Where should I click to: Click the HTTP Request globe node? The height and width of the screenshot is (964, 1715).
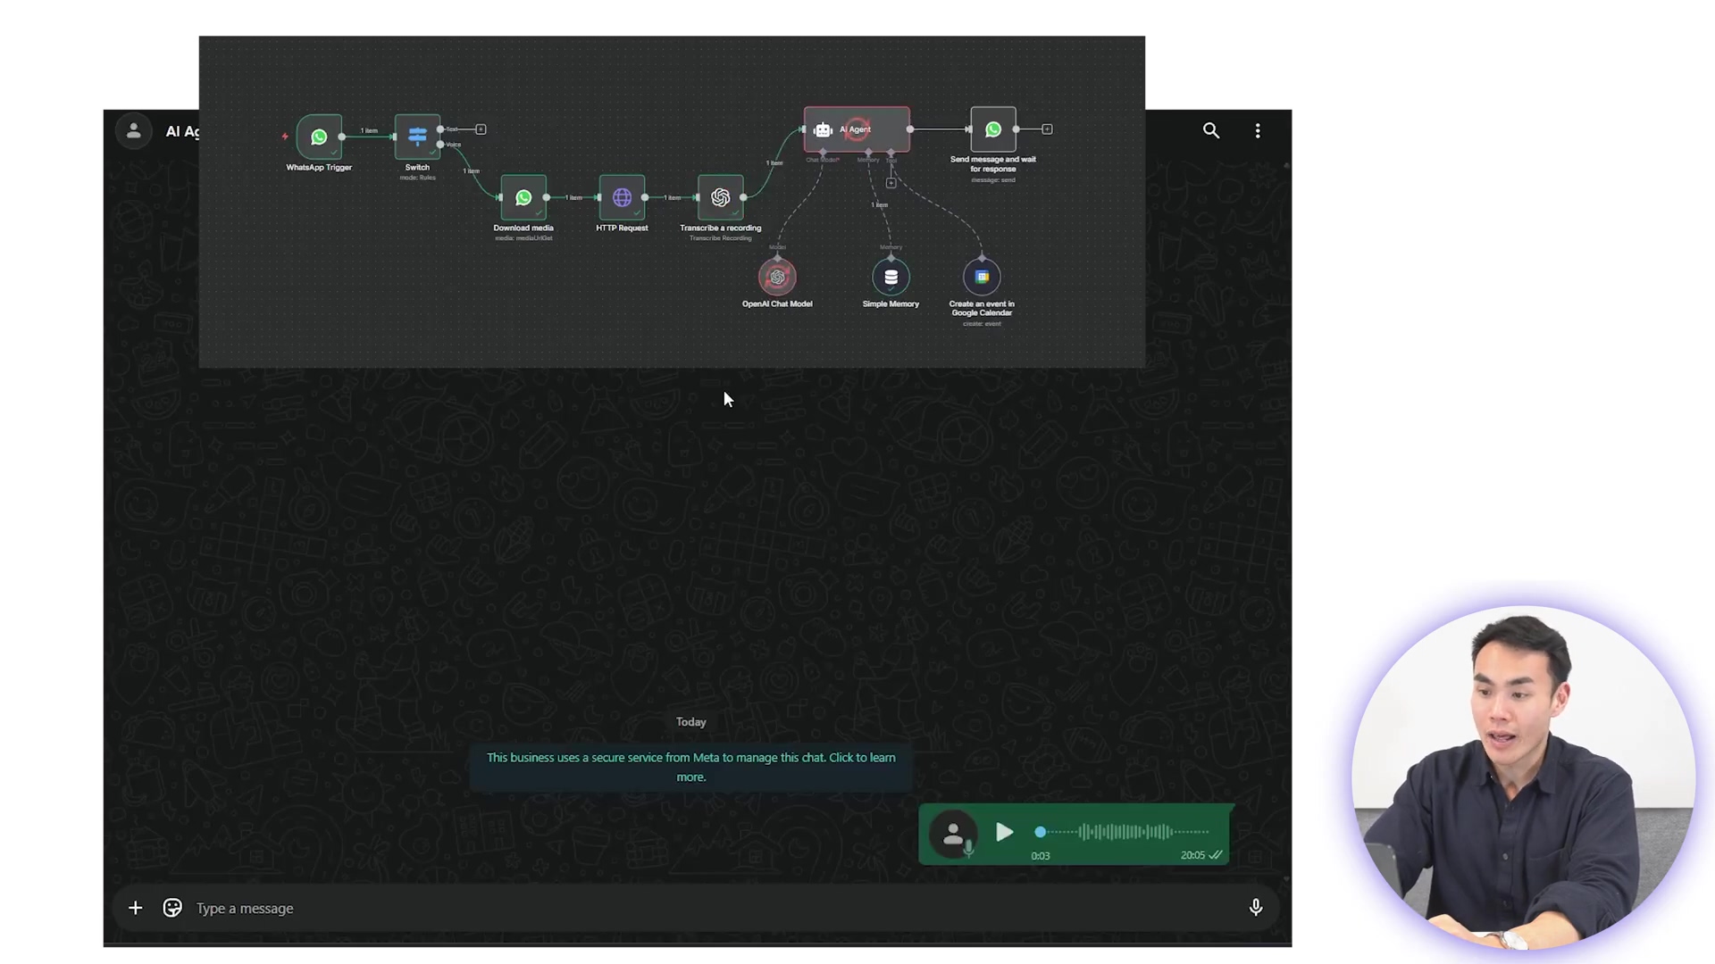622,197
